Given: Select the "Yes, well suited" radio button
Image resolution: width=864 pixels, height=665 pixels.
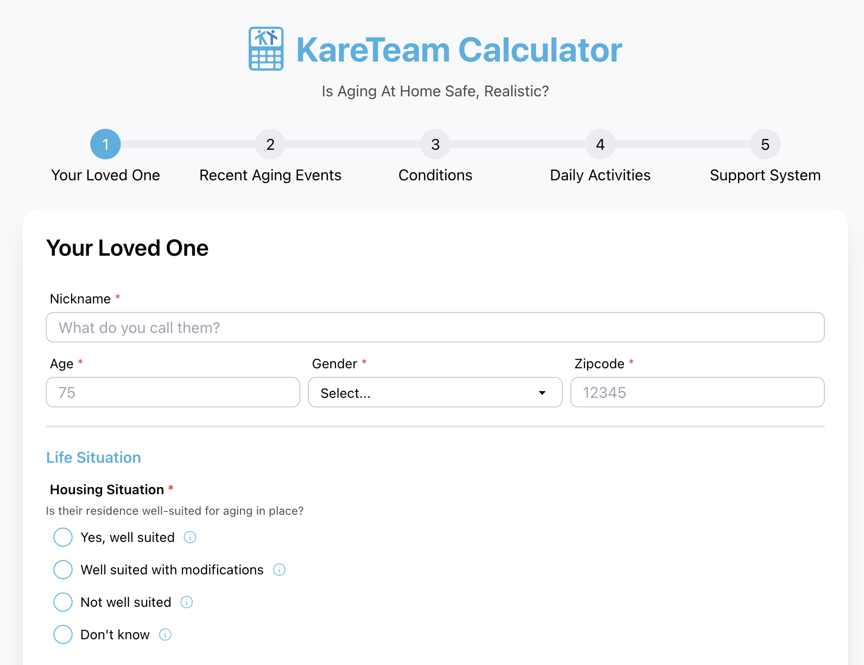Looking at the screenshot, I should click(x=63, y=537).
